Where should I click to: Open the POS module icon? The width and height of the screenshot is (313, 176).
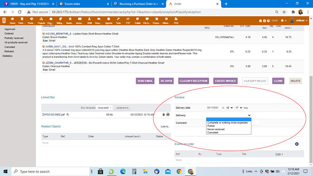[x=176, y=20]
